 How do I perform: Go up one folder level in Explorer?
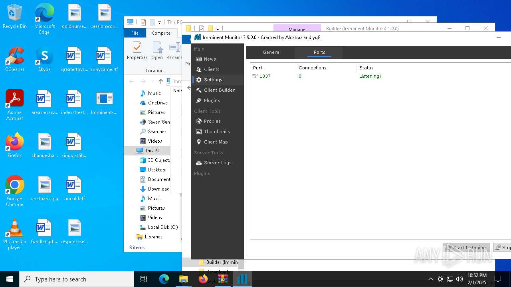coord(160,81)
